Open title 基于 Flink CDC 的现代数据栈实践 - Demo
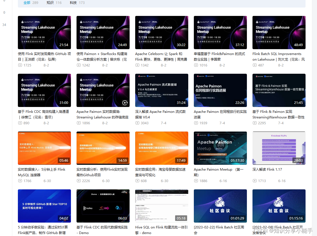The width and height of the screenshot is (317, 236). [x=102, y=230]
